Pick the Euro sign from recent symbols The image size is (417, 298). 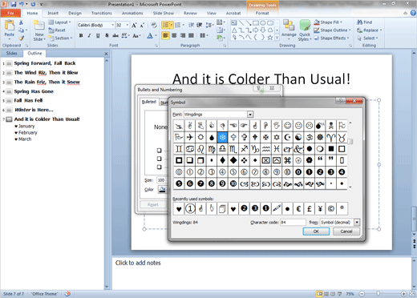pos(298,208)
